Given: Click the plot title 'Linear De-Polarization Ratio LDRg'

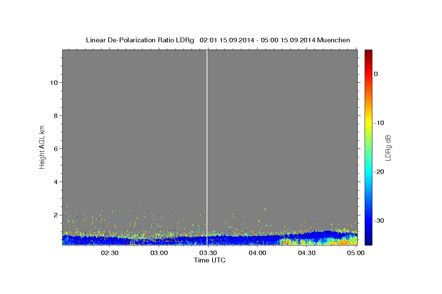Looking at the screenshot, I should pyautogui.click(x=140, y=40).
